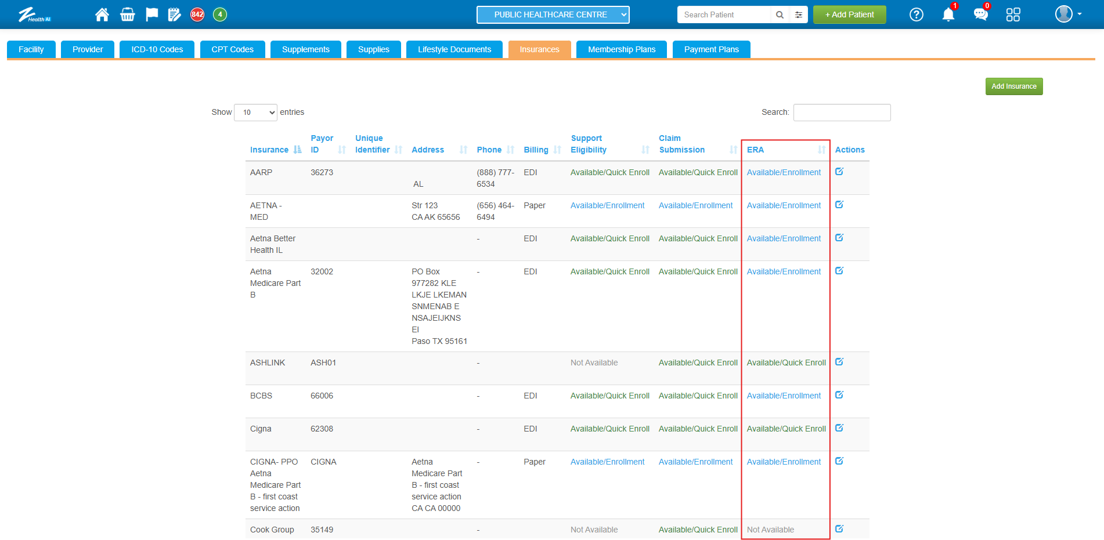Switch to the CPT Codes tab

coord(232,49)
